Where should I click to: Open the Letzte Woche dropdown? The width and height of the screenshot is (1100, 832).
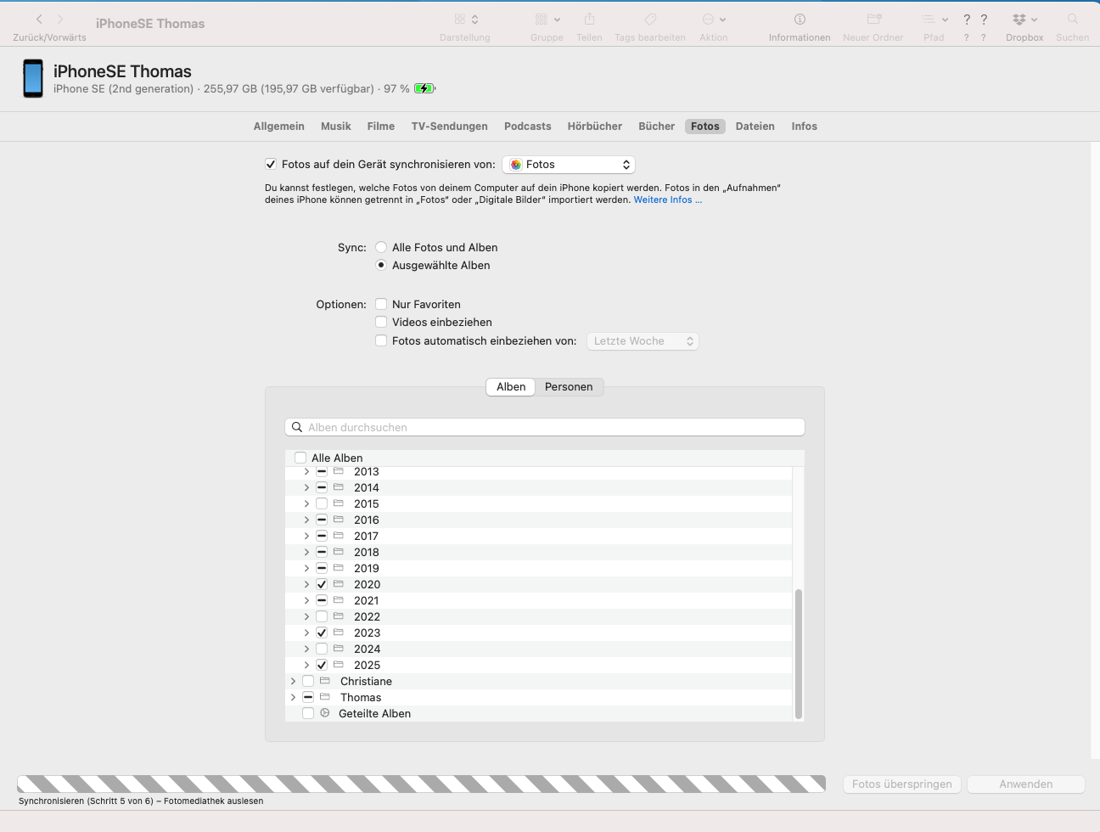(x=643, y=341)
